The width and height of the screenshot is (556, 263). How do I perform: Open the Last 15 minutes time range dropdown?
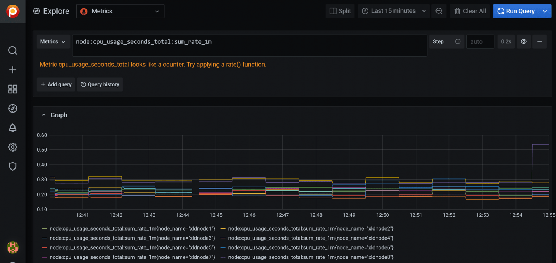point(393,11)
